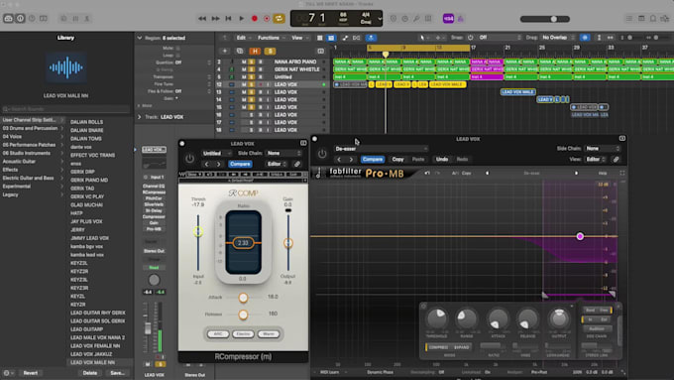Click the blue catch playhead icon

click(x=371, y=38)
